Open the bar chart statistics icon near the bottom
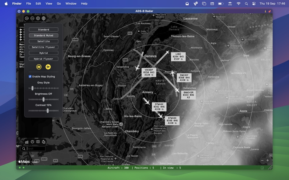This screenshot has height=180, width=289. coord(26,142)
